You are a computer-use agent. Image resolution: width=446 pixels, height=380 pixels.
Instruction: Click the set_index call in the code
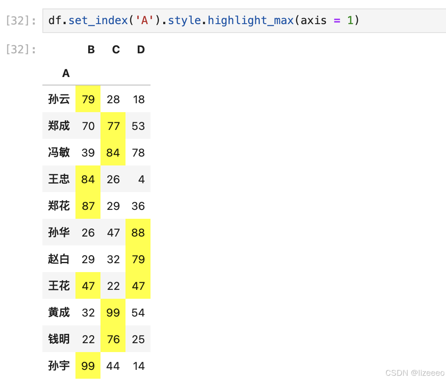point(98,20)
